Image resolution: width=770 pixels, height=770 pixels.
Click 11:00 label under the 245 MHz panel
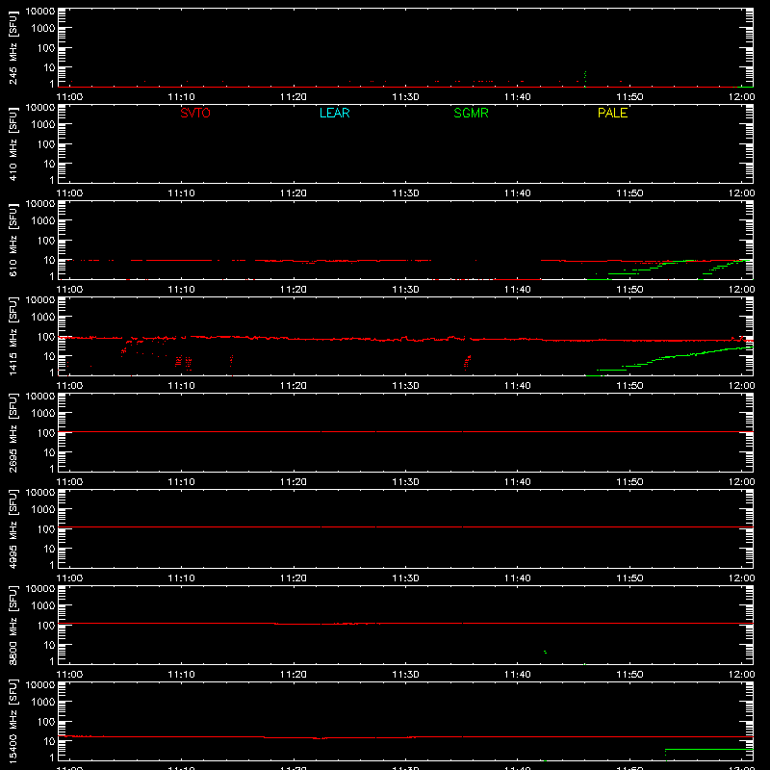click(69, 97)
